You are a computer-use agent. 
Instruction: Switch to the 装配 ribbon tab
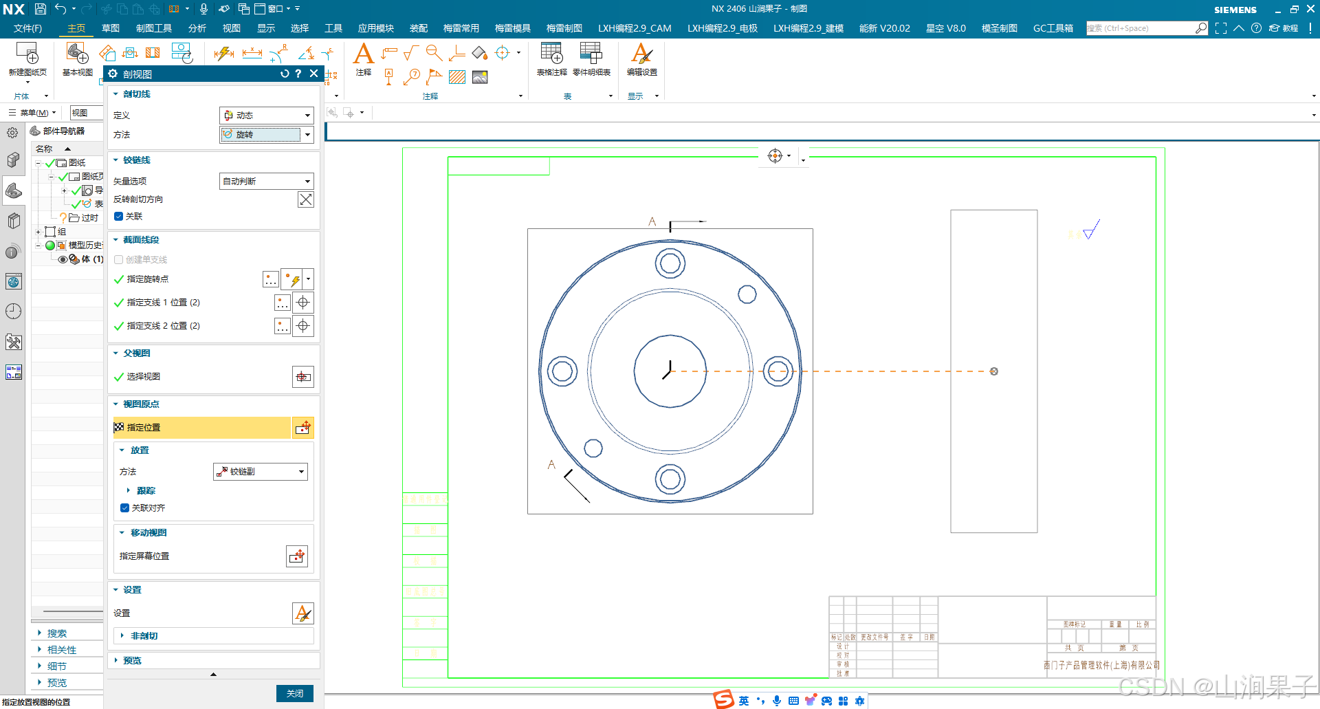419,28
